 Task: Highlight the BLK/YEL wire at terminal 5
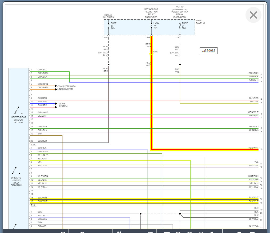[x=219, y=104]
